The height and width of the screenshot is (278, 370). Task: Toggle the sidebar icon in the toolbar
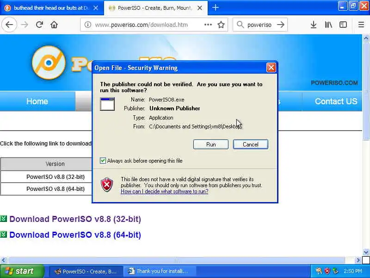click(x=343, y=25)
